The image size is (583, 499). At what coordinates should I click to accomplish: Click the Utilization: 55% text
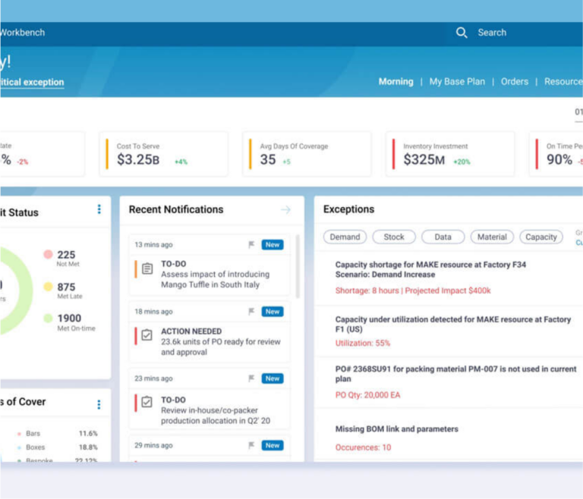click(363, 343)
